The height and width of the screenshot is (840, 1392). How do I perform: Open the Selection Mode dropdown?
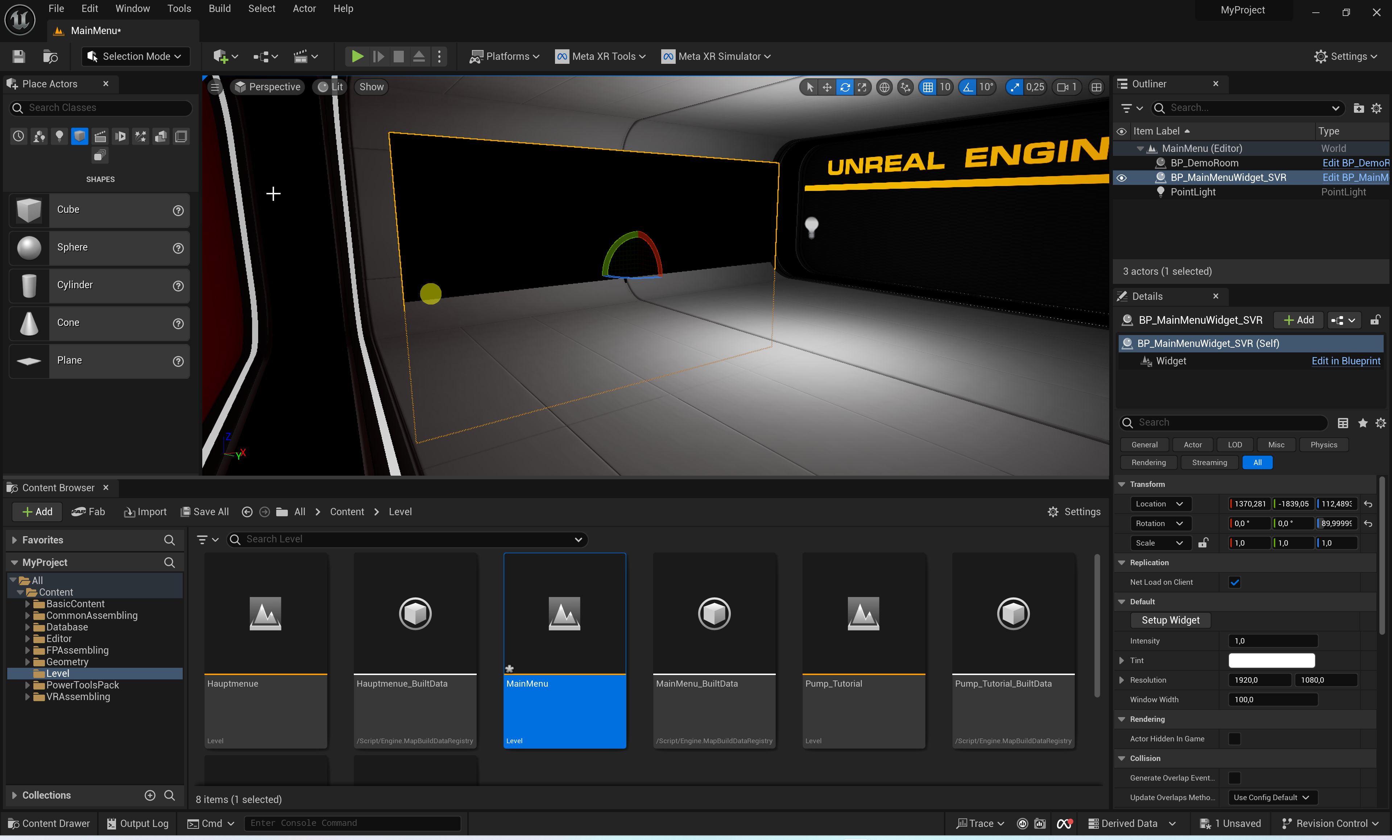click(136, 56)
